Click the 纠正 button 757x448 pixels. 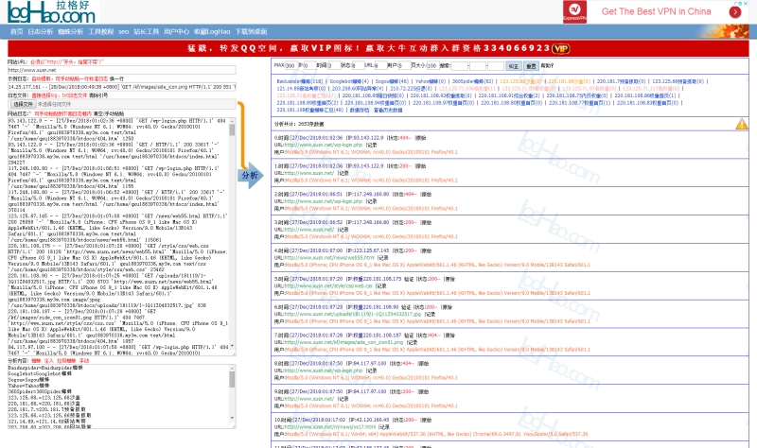pos(513,66)
